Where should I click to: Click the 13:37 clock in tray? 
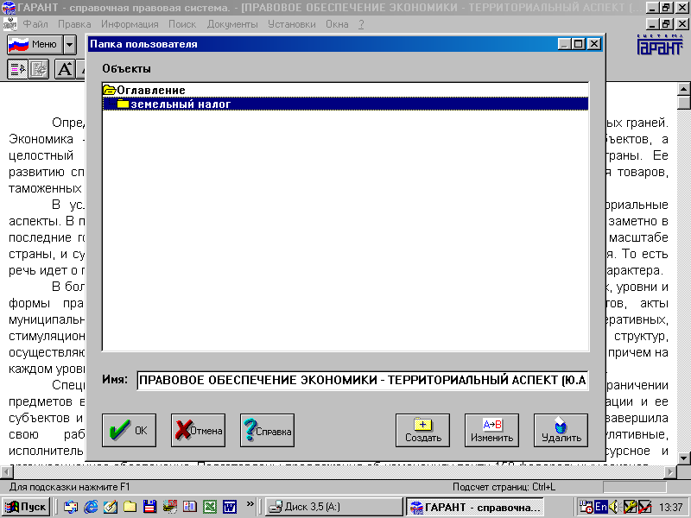click(x=671, y=508)
